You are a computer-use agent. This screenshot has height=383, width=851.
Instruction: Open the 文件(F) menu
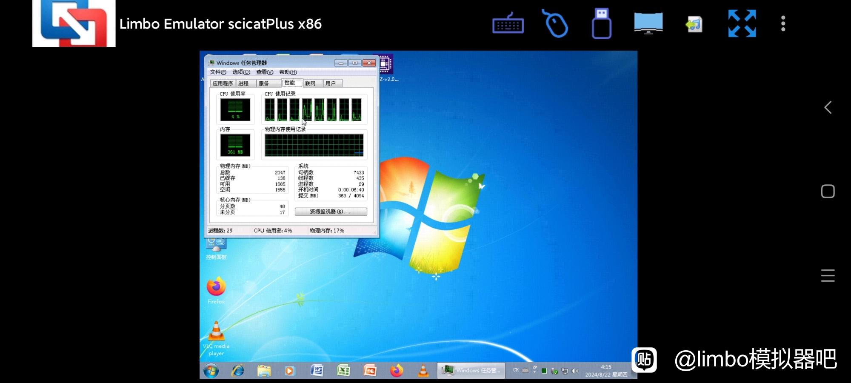(x=218, y=72)
